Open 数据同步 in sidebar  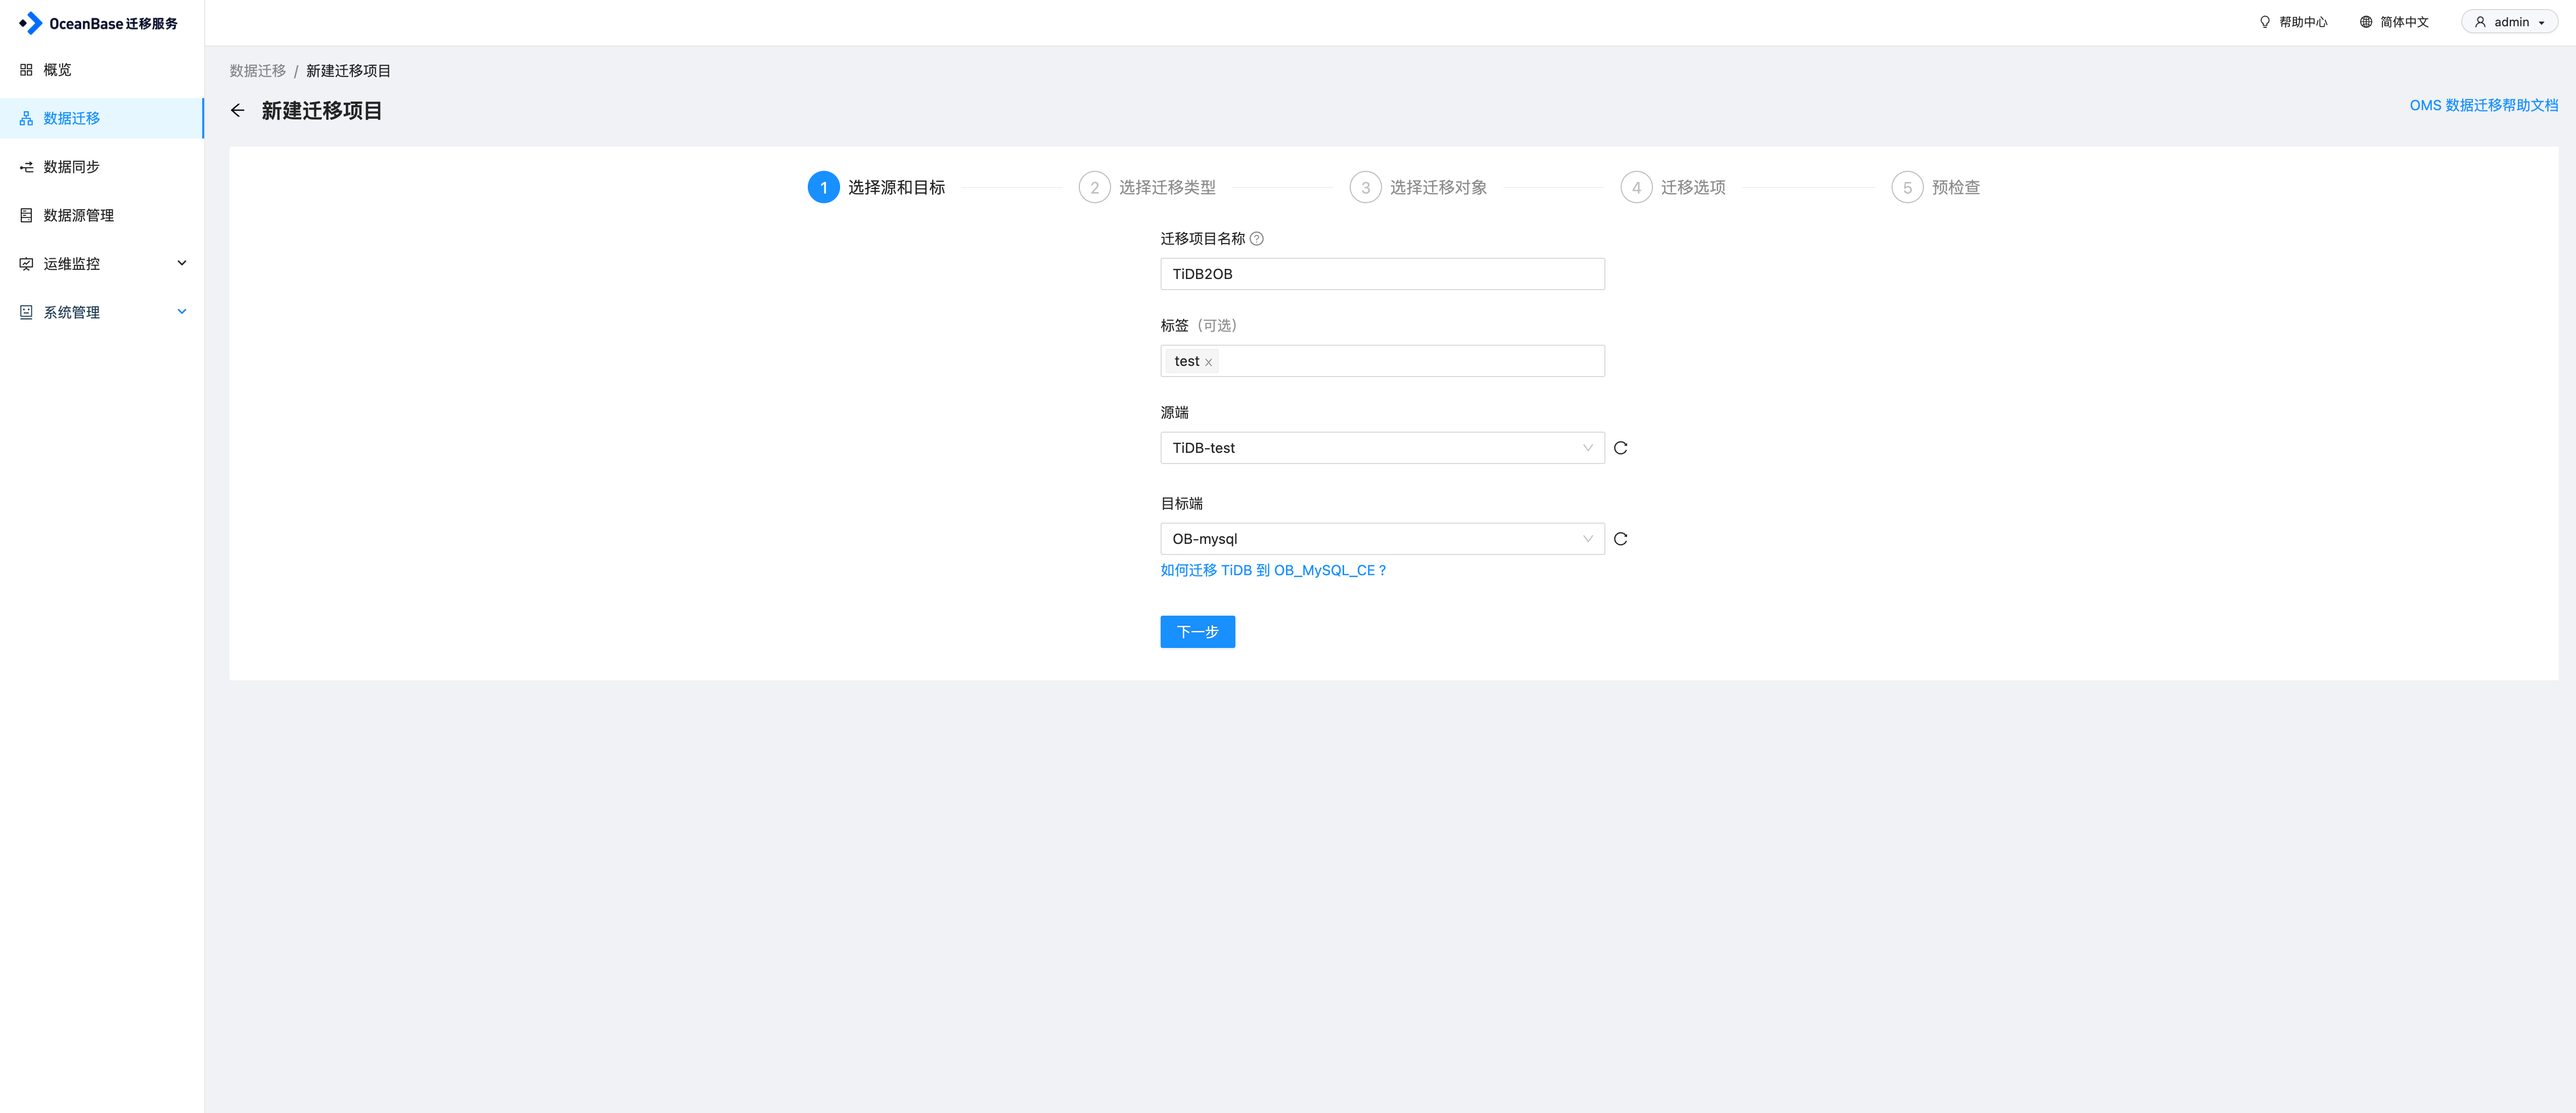pyautogui.click(x=71, y=167)
